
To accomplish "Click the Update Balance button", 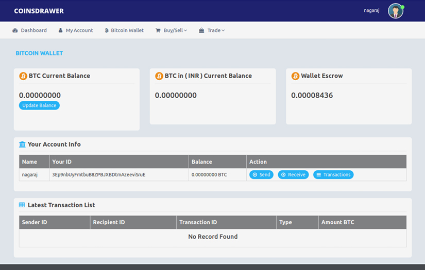I will (x=39, y=105).
